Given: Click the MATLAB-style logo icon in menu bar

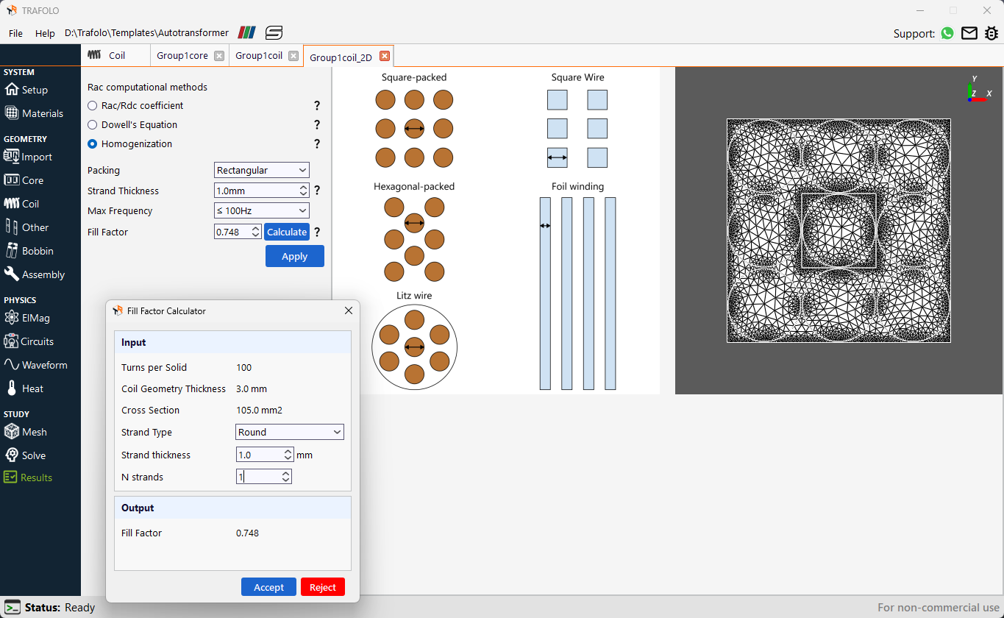Looking at the screenshot, I should point(247,32).
